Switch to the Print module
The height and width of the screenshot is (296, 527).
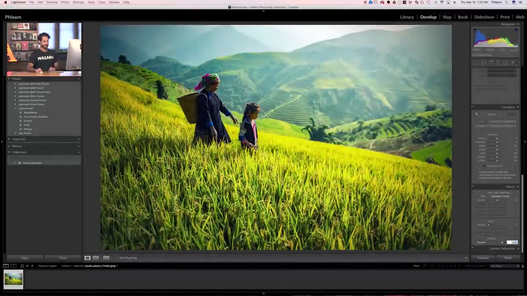click(x=505, y=17)
